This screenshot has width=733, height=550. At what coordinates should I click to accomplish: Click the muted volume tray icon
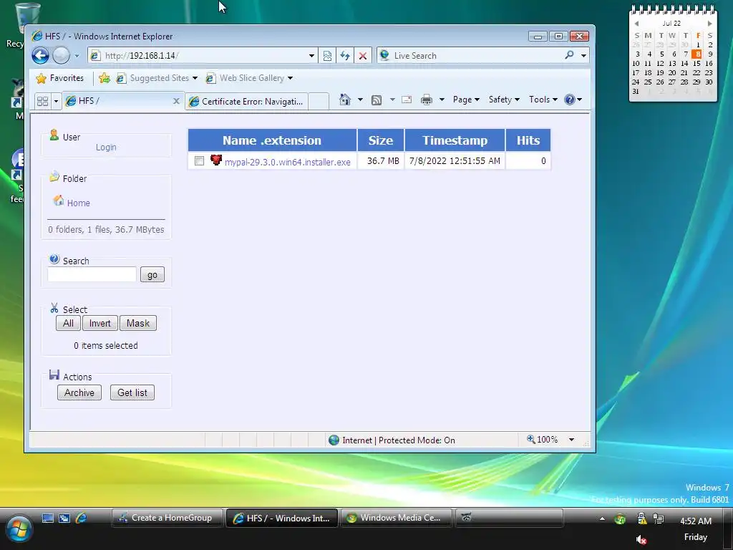click(x=641, y=540)
